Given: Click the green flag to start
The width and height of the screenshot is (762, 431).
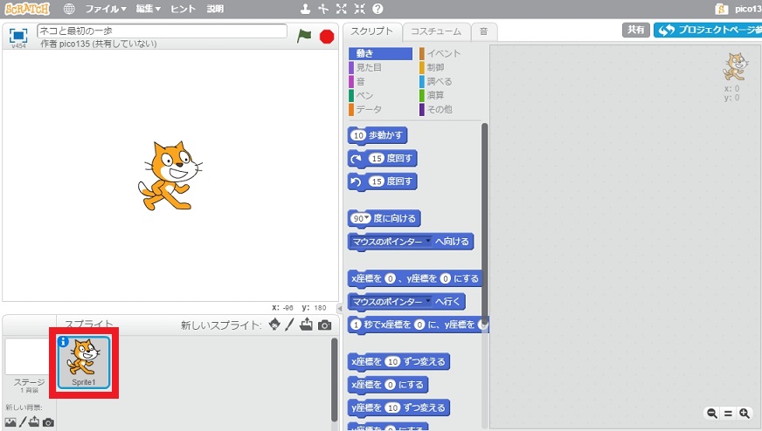Looking at the screenshot, I should pos(304,36).
